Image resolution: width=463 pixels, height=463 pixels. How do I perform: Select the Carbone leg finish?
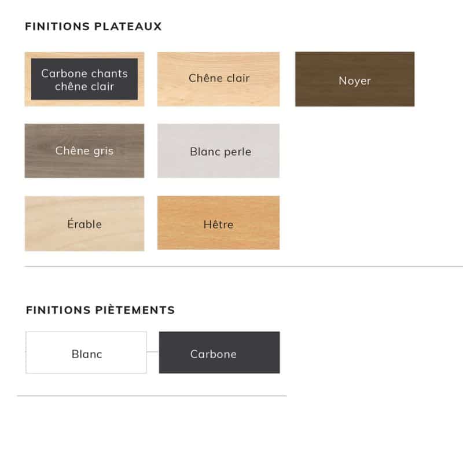219,352
